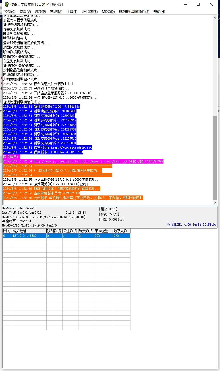Click the 人物数据引擎启动成功 log line
Viewport: 220px width, 371px height.
coord(22,79)
